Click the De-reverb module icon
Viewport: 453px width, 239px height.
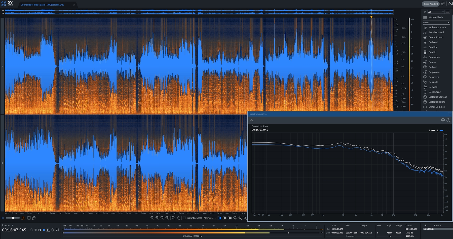425,77
